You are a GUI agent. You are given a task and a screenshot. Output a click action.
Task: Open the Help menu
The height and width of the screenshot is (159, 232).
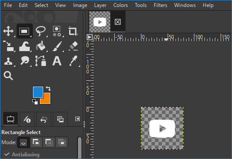[x=208, y=5]
